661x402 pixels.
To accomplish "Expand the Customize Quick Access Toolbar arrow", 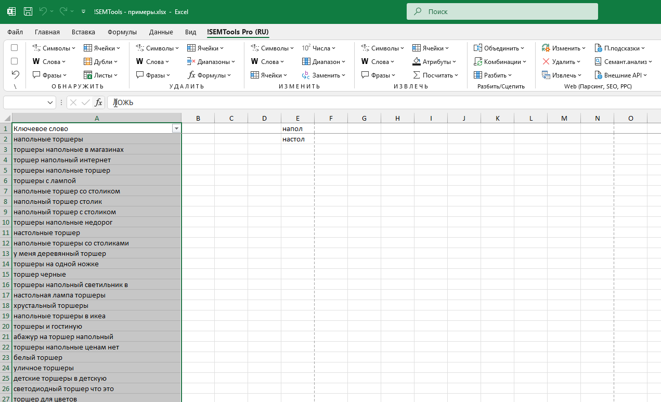I will tap(83, 11).
